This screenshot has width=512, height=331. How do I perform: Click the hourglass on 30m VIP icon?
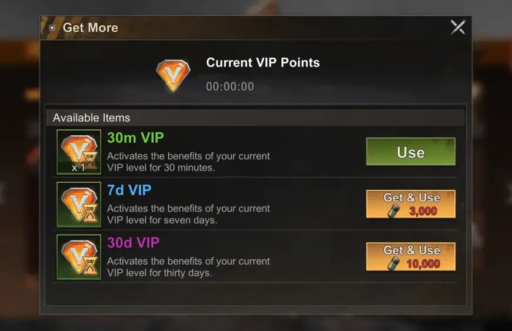coord(91,161)
